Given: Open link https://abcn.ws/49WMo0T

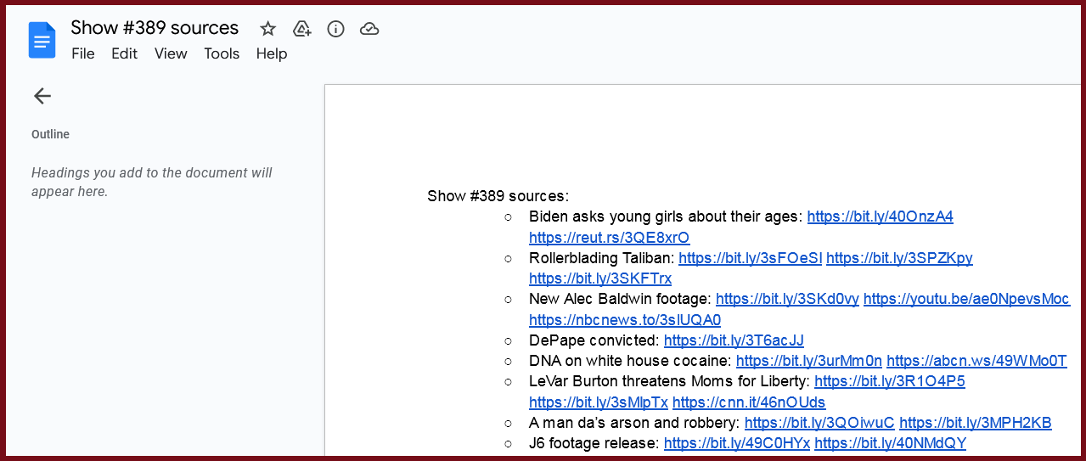Looking at the screenshot, I should 976,361.
